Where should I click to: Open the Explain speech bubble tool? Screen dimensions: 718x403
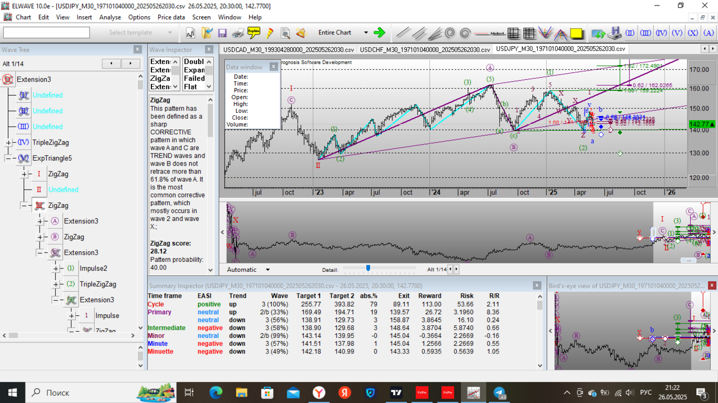tap(253, 33)
